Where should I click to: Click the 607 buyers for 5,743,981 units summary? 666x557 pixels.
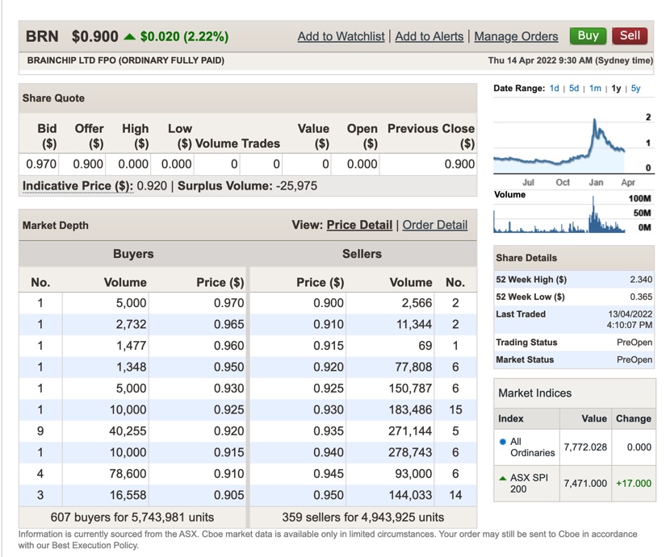(132, 518)
